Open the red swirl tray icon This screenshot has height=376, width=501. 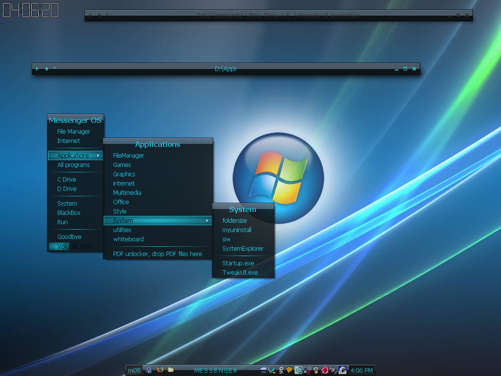[x=325, y=370]
